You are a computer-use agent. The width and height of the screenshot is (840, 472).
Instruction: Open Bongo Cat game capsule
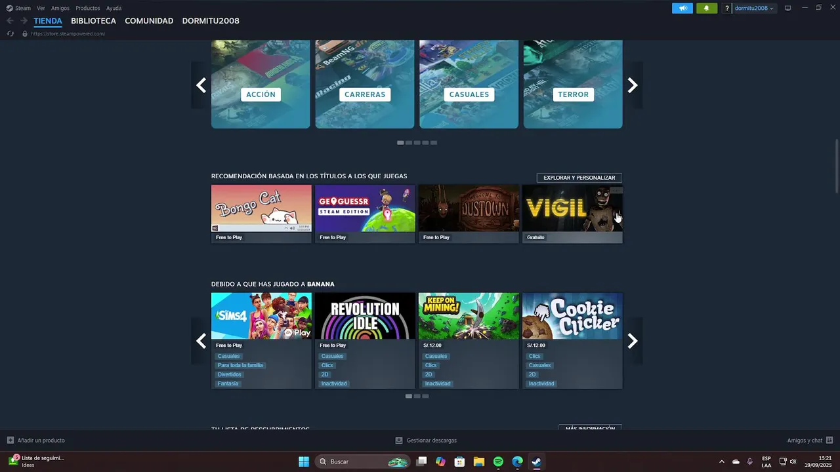[261, 214]
